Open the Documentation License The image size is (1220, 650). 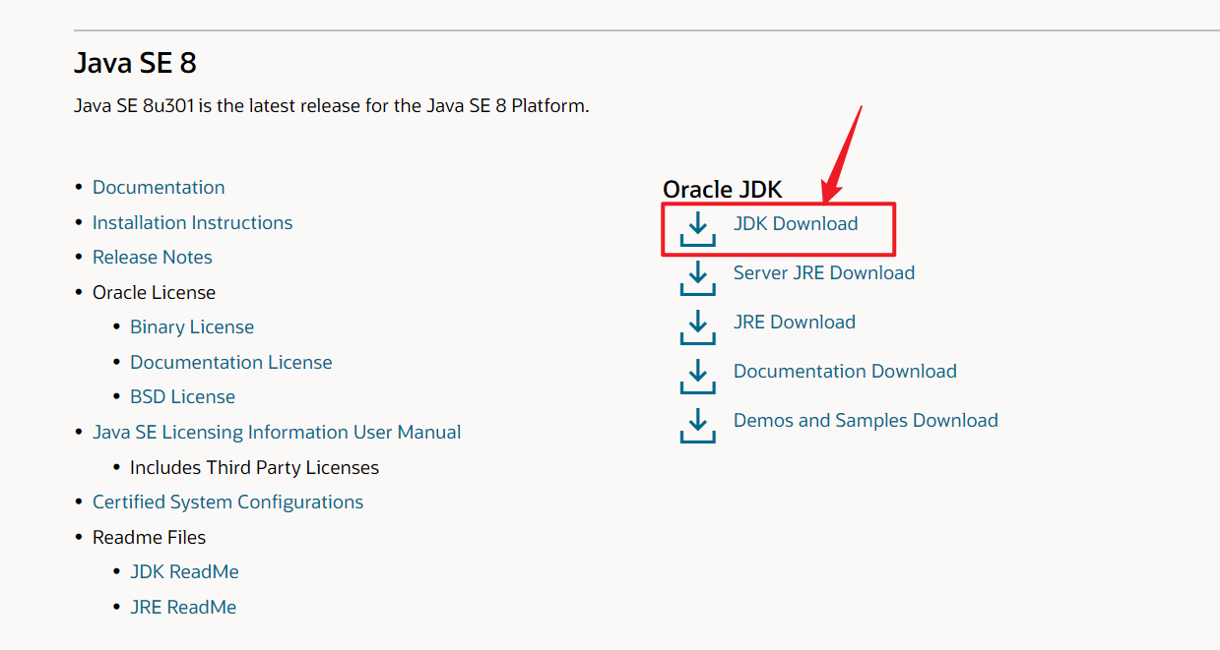coord(230,362)
